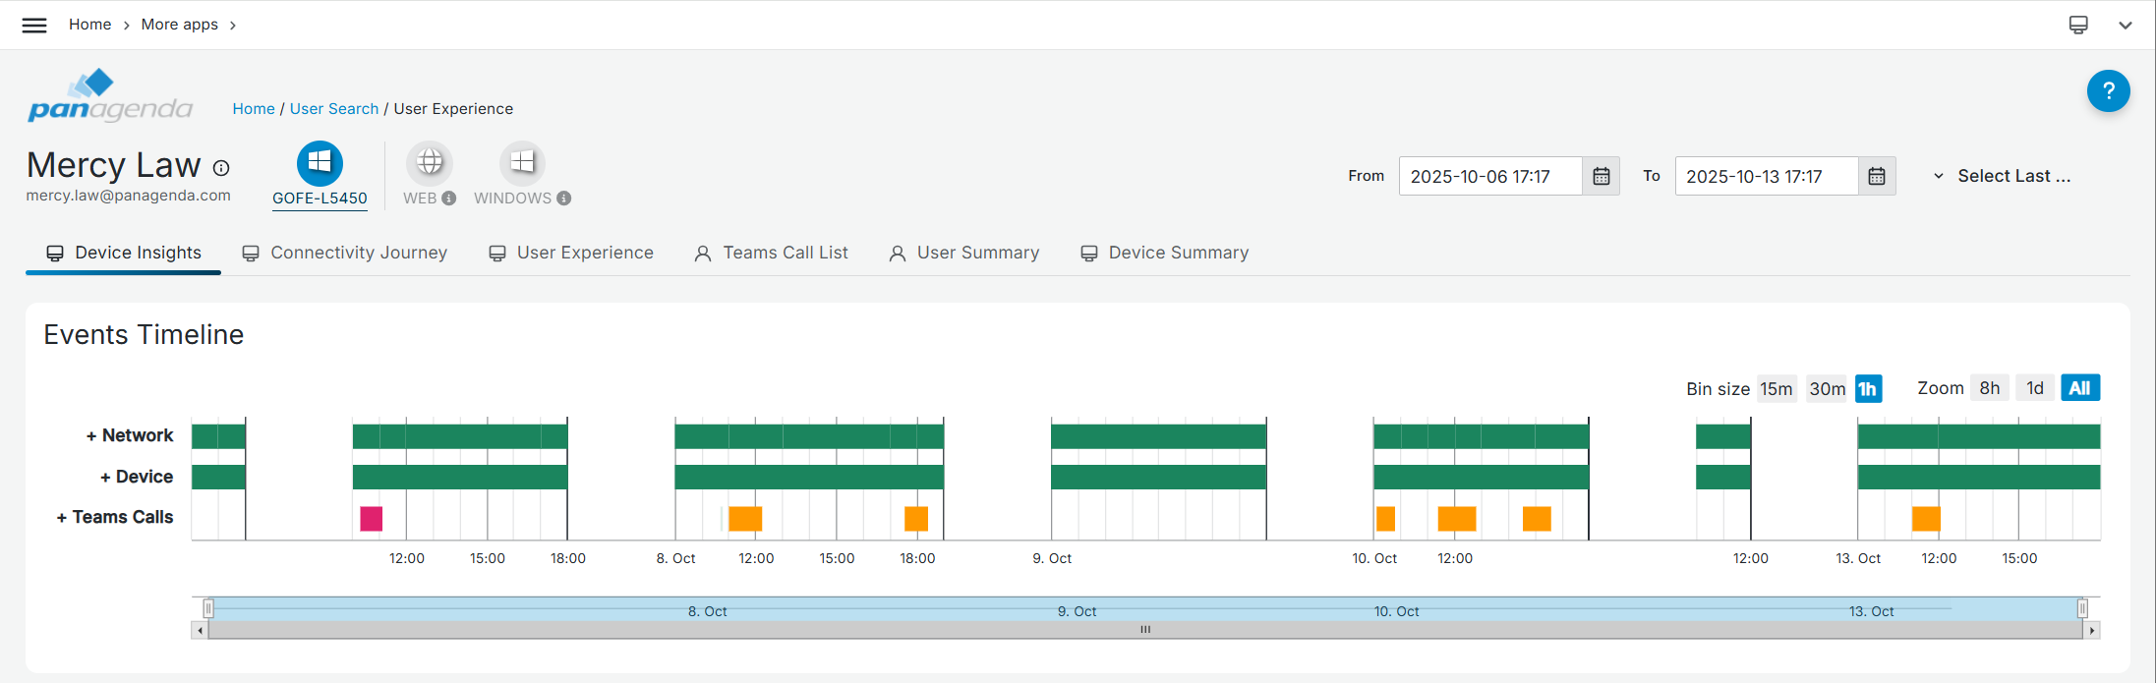Image resolution: width=2156 pixels, height=683 pixels.
Task: Set bin size to 30m
Action: (1827, 389)
